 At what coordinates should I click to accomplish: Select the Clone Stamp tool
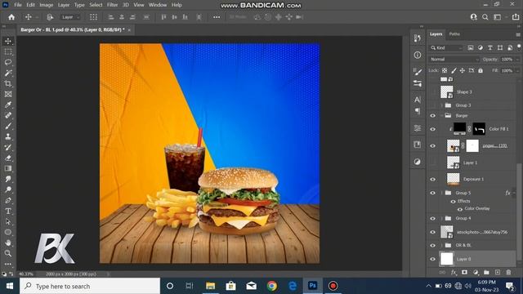click(x=8, y=136)
